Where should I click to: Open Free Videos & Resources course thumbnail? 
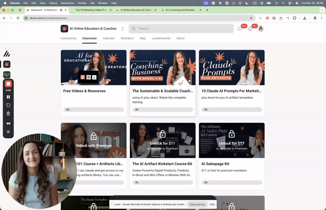[94, 67]
